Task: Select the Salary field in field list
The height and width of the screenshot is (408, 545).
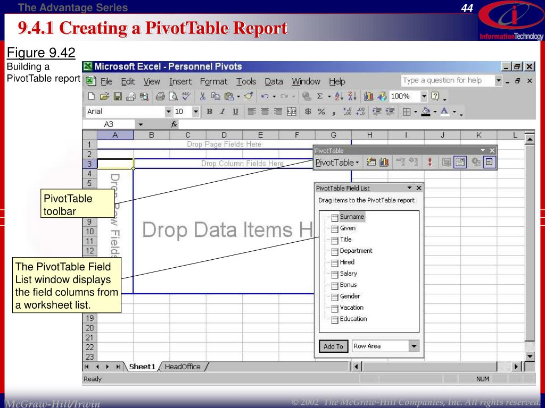Action: [x=348, y=274]
